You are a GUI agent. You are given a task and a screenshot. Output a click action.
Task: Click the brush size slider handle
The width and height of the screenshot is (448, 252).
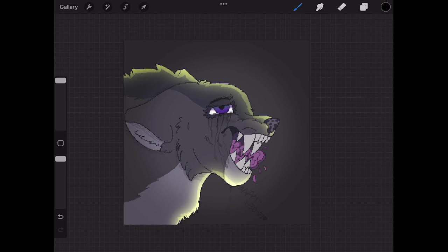coord(61,80)
